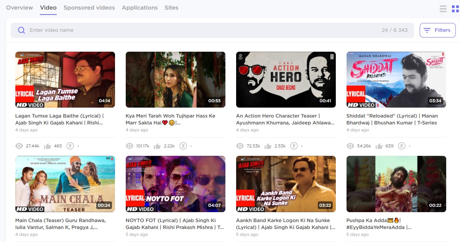Image resolution: width=460 pixels, height=242 pixels.
Task: Click the 54.26k views count
Action: 364,146
